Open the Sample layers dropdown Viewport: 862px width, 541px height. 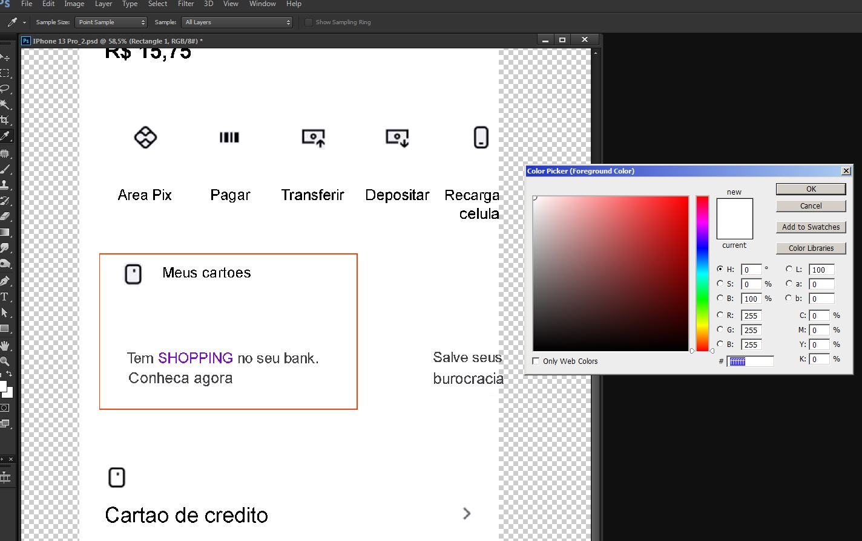tap(237, 22)
